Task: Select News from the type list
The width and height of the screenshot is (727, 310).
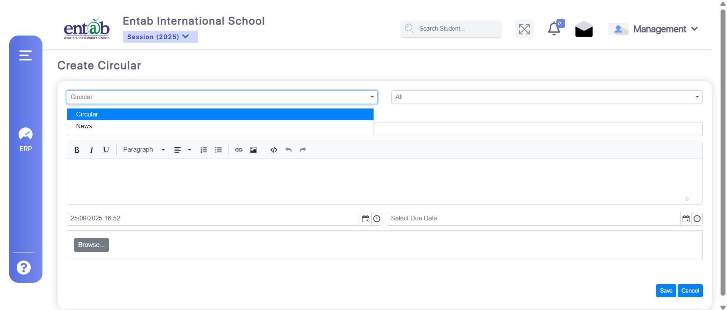Action: pyautogui.click(x=84, y=126)
